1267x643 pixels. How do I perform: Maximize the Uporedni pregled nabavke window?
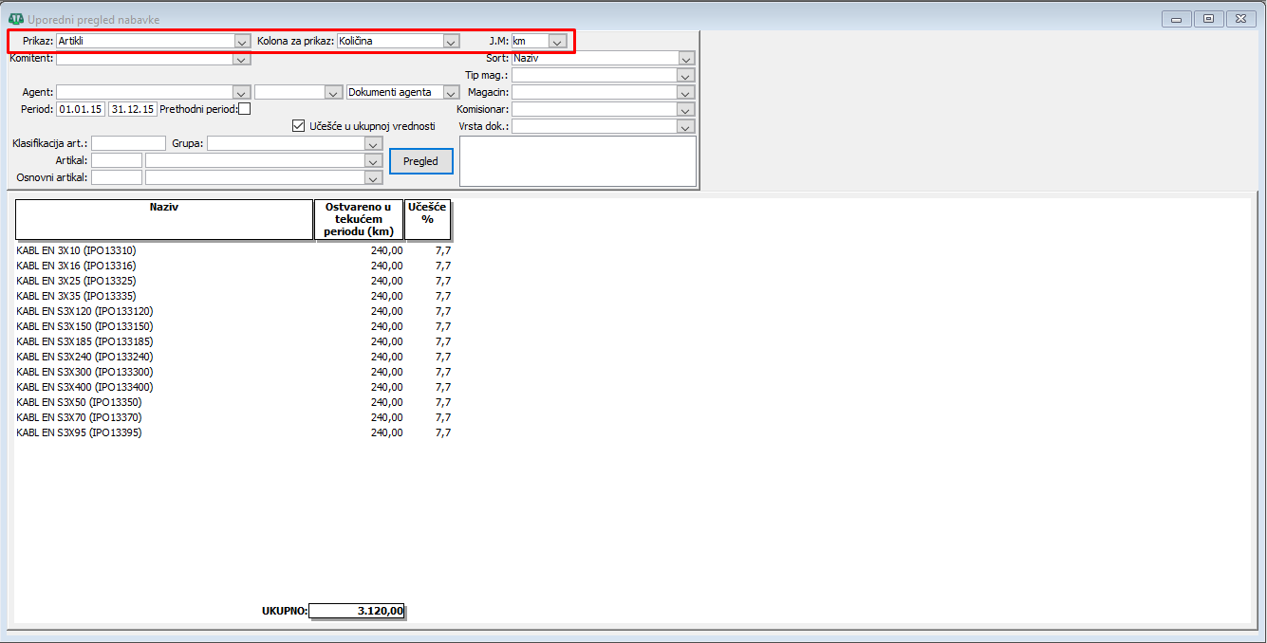pyautogui.click(x=1208, y=19)
